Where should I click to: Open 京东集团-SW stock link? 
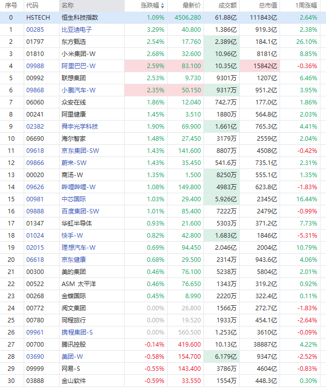(x=80, y=151)
